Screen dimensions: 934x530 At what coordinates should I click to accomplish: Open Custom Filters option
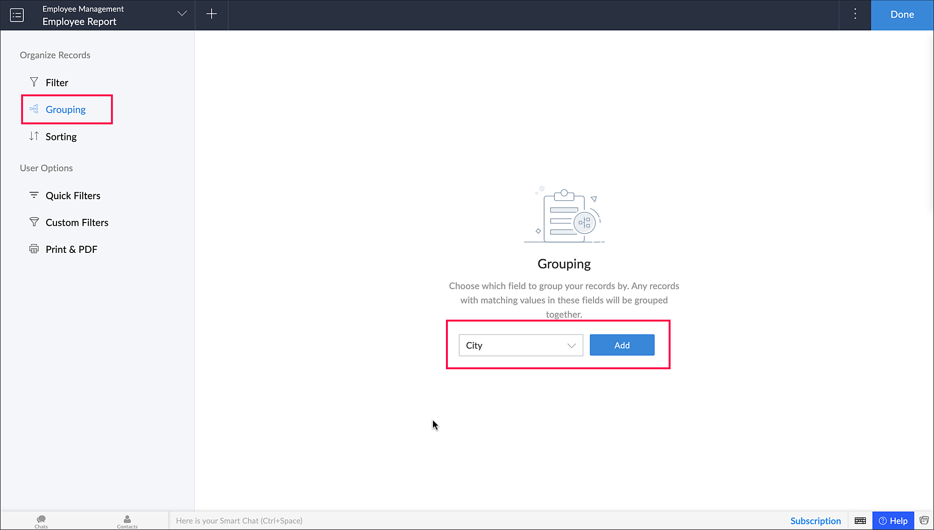pos(77,223)
